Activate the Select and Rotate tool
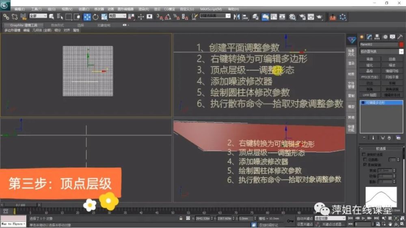 click(95, 17)
